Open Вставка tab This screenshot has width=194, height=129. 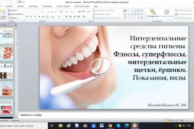[9, 6]
